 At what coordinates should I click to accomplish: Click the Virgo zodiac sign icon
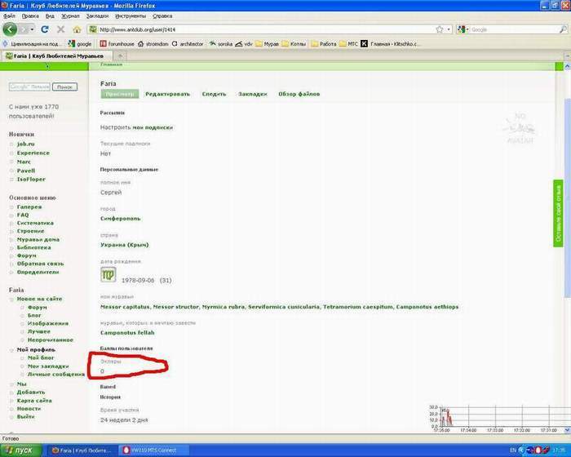(x=108, y=274)
